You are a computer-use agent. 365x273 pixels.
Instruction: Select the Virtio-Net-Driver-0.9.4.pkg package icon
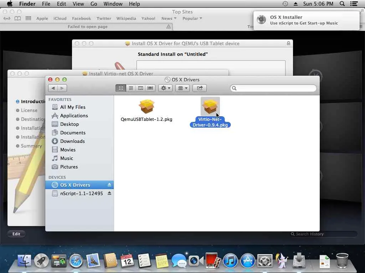point(210,106)
